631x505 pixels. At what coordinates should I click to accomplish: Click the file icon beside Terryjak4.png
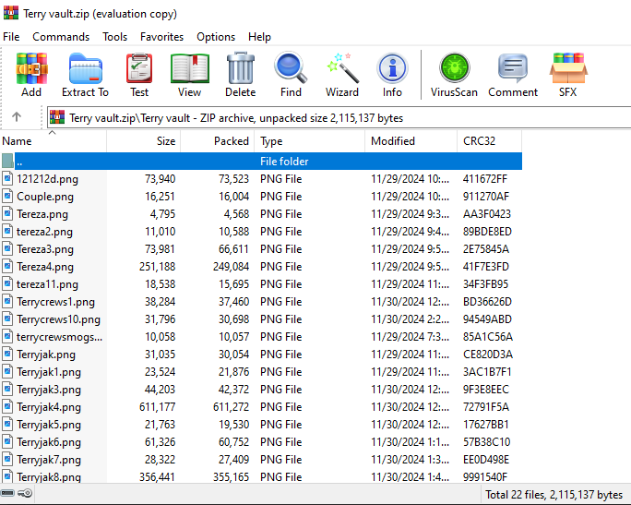point(7,407)
